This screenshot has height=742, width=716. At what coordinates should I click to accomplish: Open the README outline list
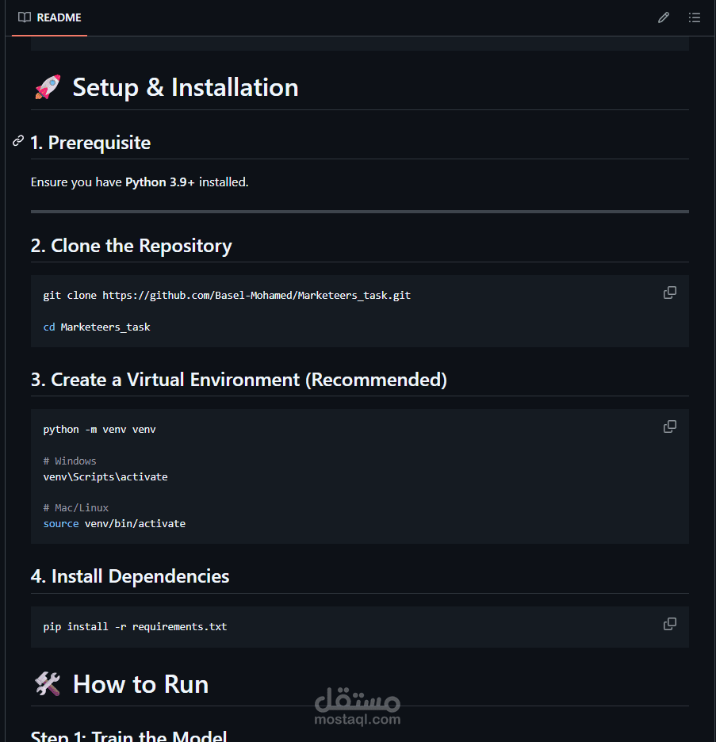click(695, 17)
